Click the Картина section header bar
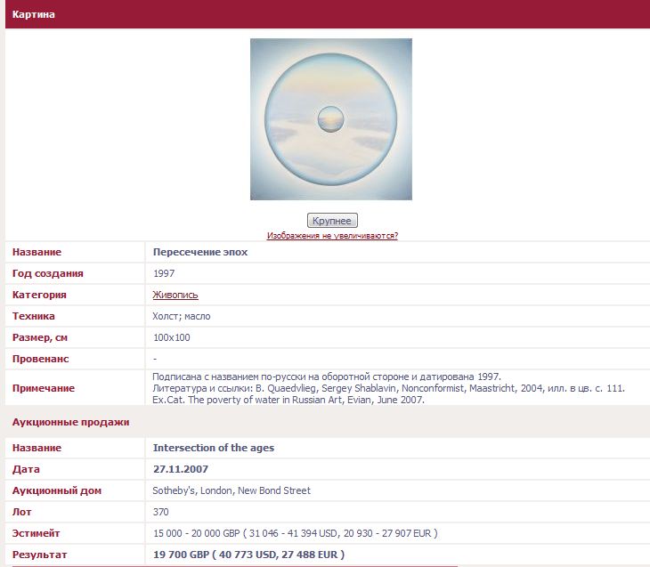This screenshot has width=650, height=567. click(327, 14)
